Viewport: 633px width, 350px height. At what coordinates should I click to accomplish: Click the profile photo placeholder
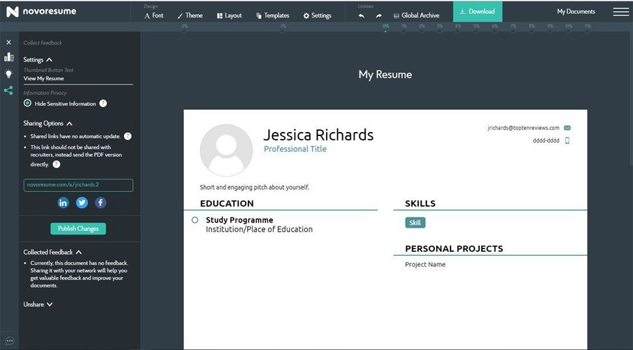[226, 150]
